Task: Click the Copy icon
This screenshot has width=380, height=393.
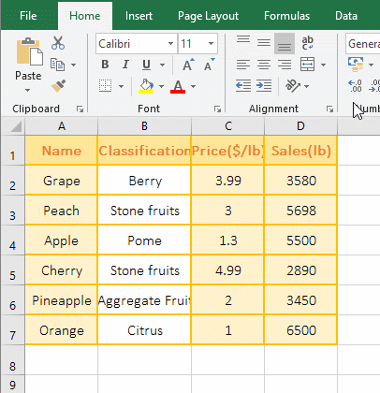Action: point(57,65)
